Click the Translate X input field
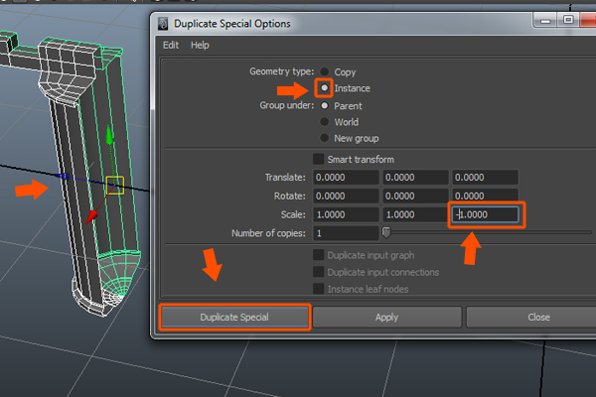This screenshot has width=596, height=397. click(345, 178)
